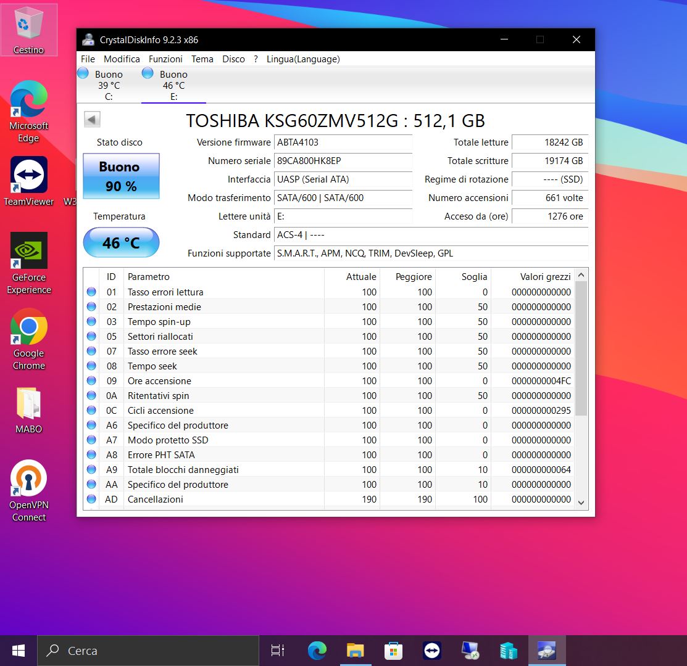The width and height of the screenshot is (687, 666).
Task: Click the serial number field 89CA800HK8EP
Action: (343, 160)
